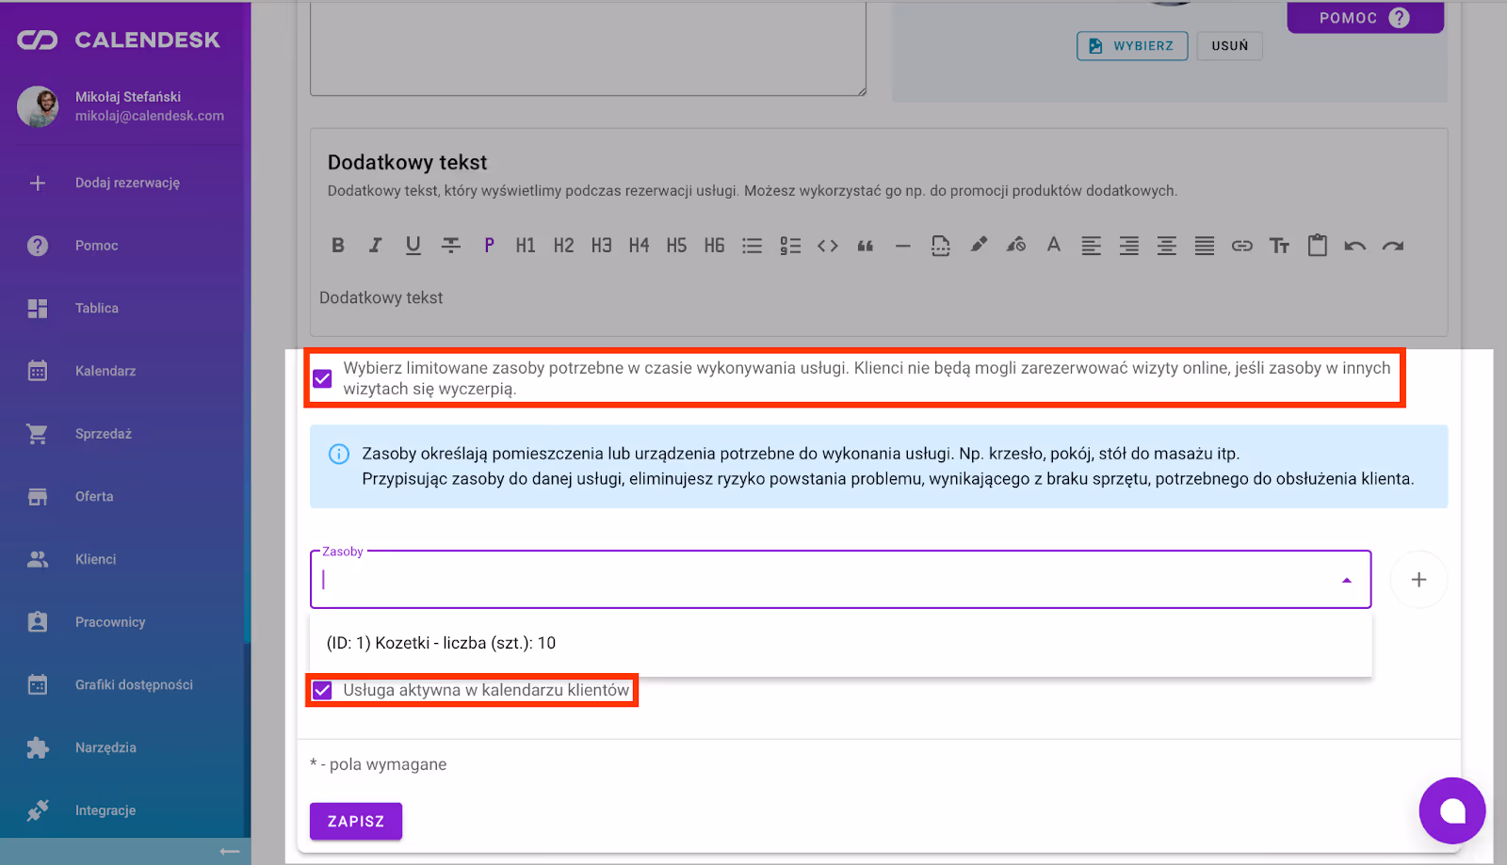Apply italic formatting to additional text

pyautogui.click(x=376, y=246)
